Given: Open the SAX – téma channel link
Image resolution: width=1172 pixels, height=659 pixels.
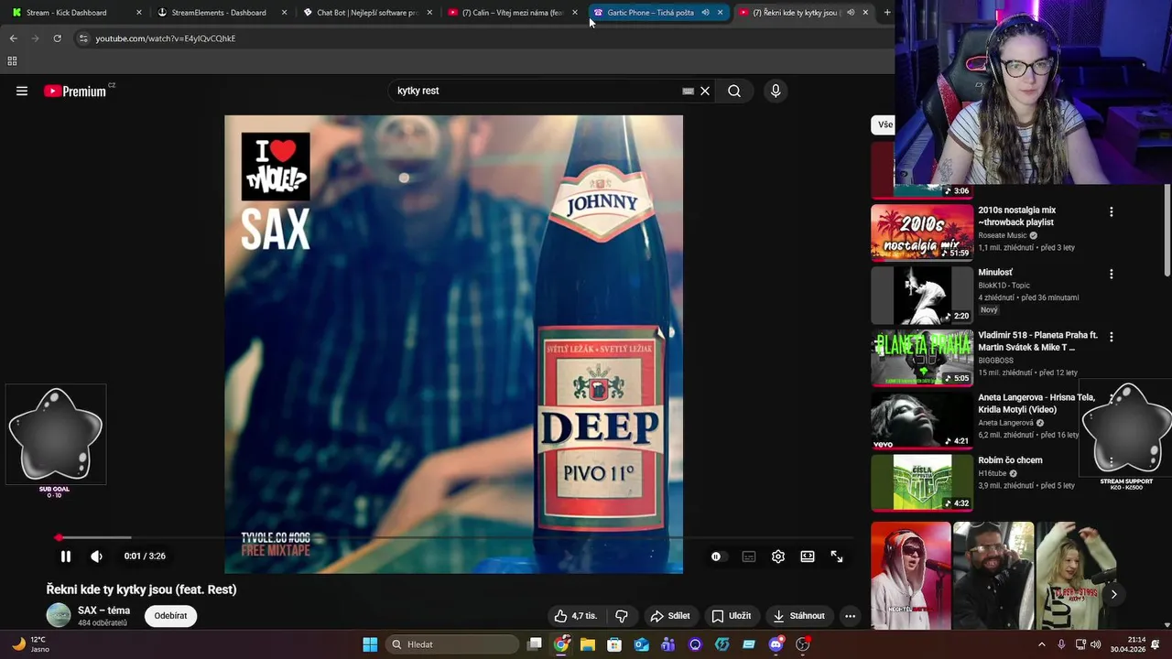Looking at the screenshot, I should point(103,610).
